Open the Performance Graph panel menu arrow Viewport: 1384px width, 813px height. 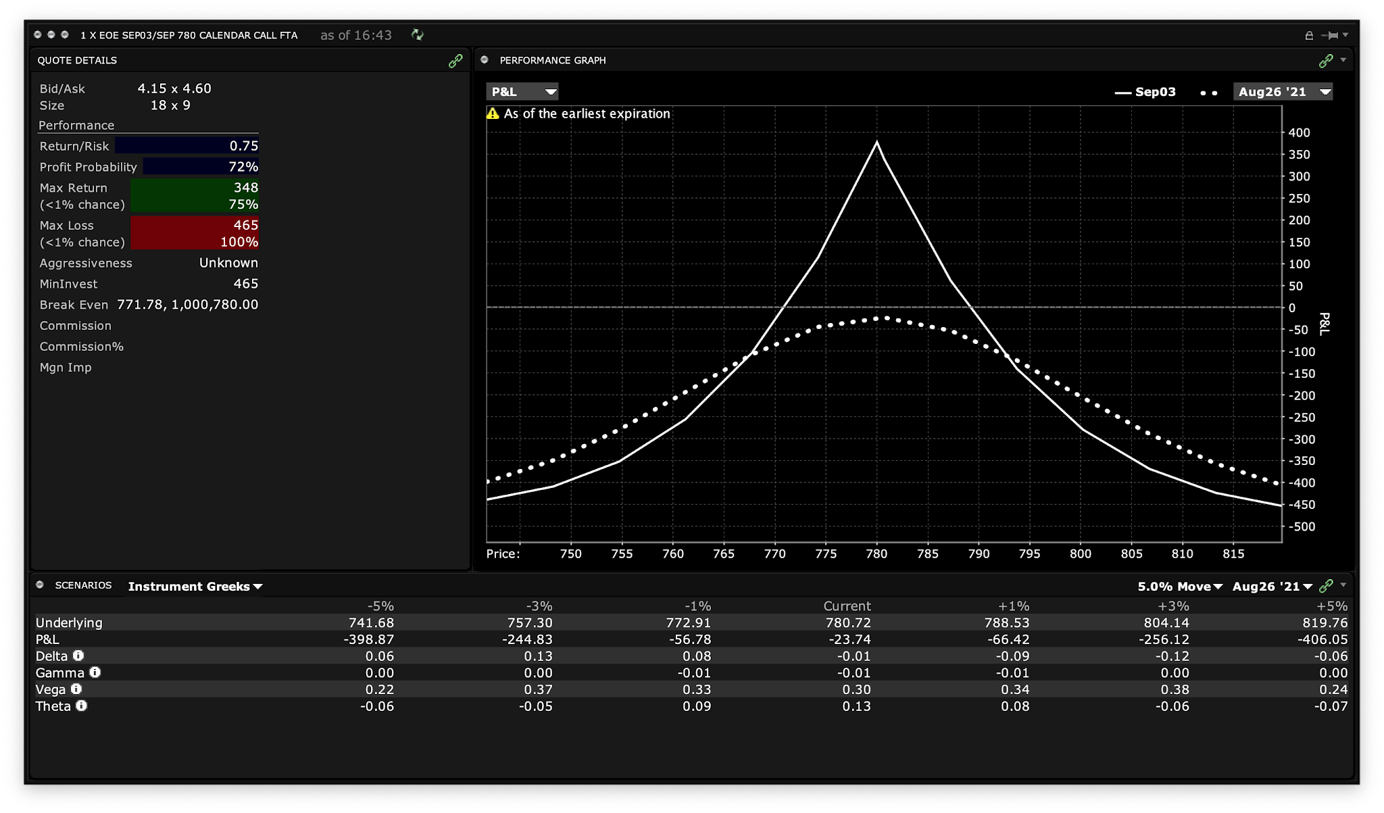(1343, 60)
